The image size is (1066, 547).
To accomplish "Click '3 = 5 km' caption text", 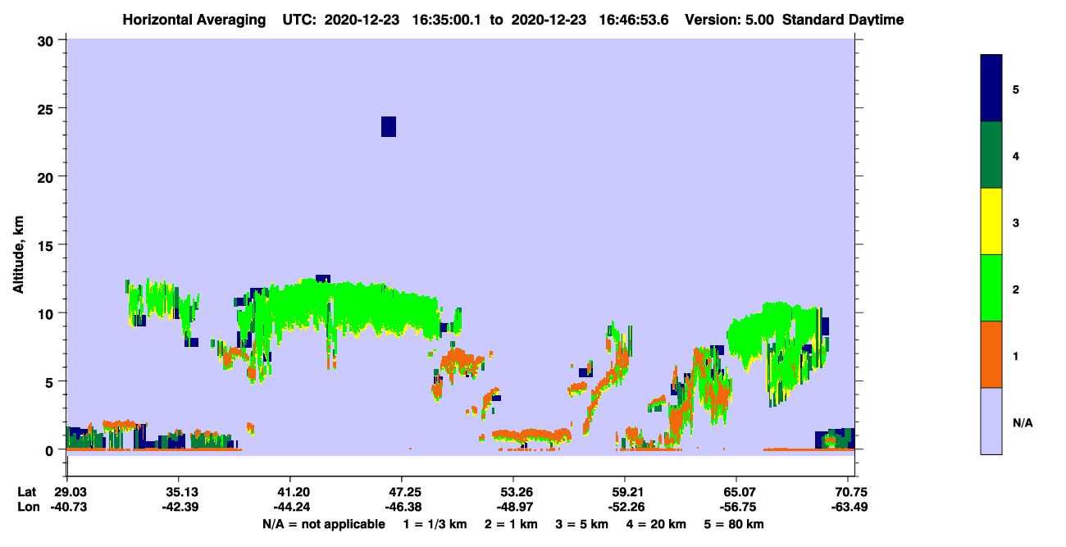I will 581,524.
